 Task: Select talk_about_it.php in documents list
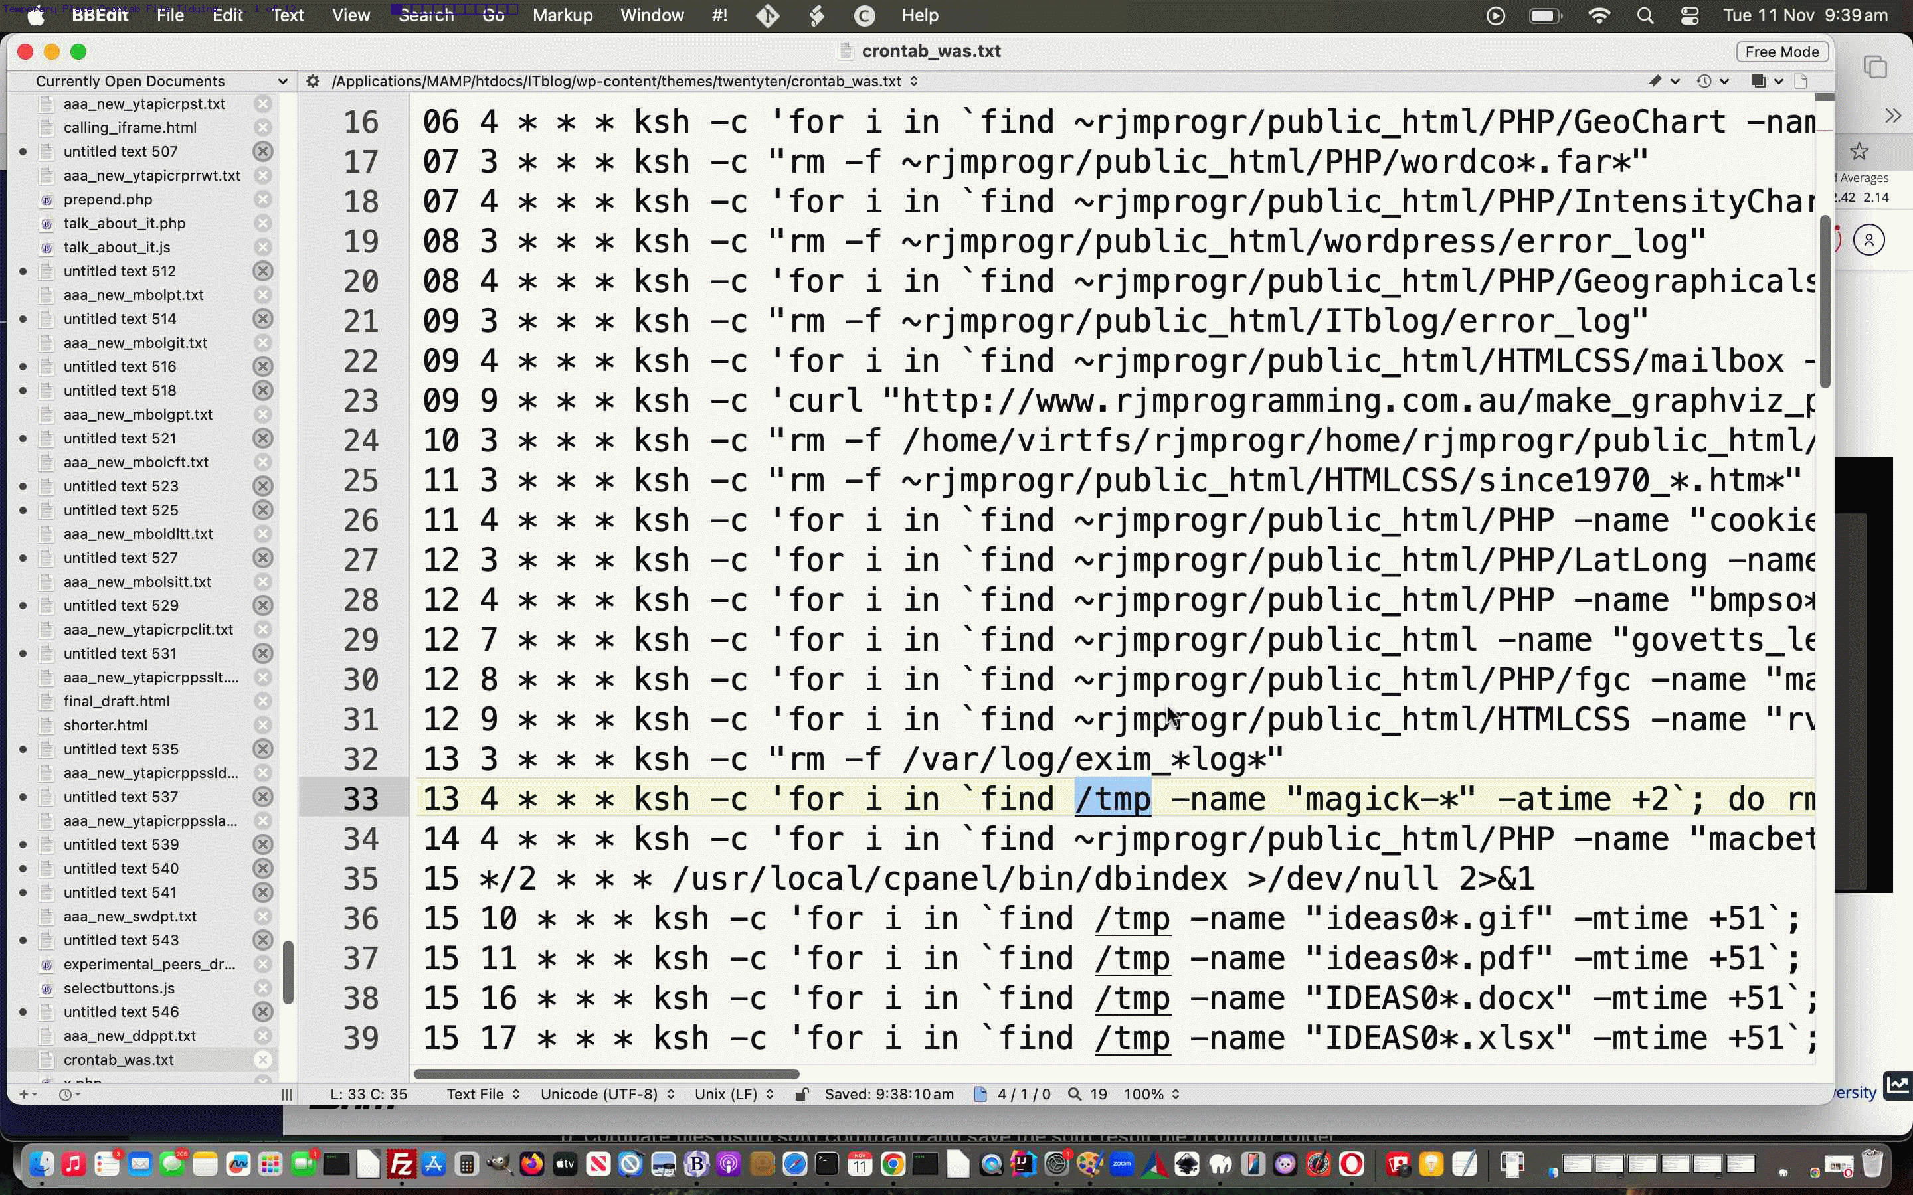[124, 223]
